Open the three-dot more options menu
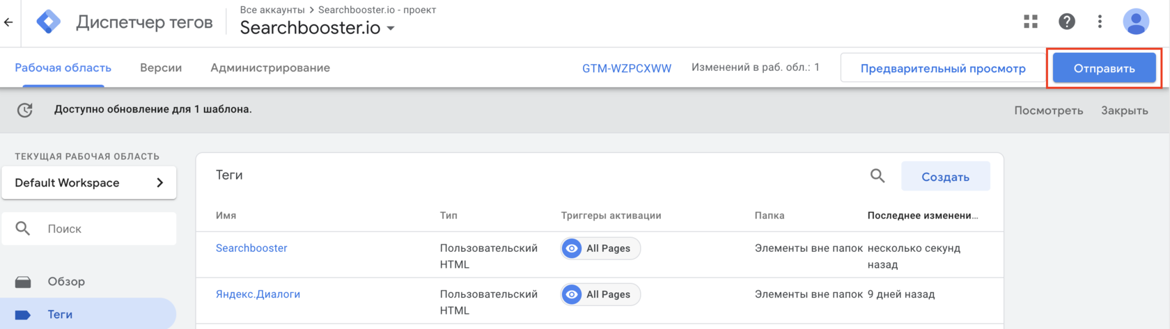The height and width of the screenshot is (329, 1170). pyautogui.click(x=1100, y=22)
